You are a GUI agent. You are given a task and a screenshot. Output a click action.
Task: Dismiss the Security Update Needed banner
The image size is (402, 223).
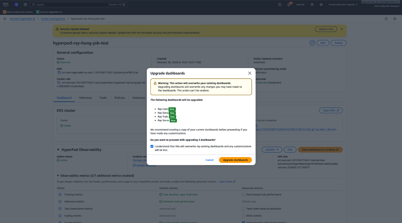(342, 29)
